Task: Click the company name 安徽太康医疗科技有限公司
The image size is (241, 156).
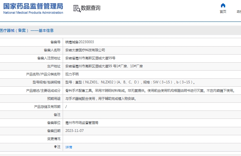Action: (85, 50)
